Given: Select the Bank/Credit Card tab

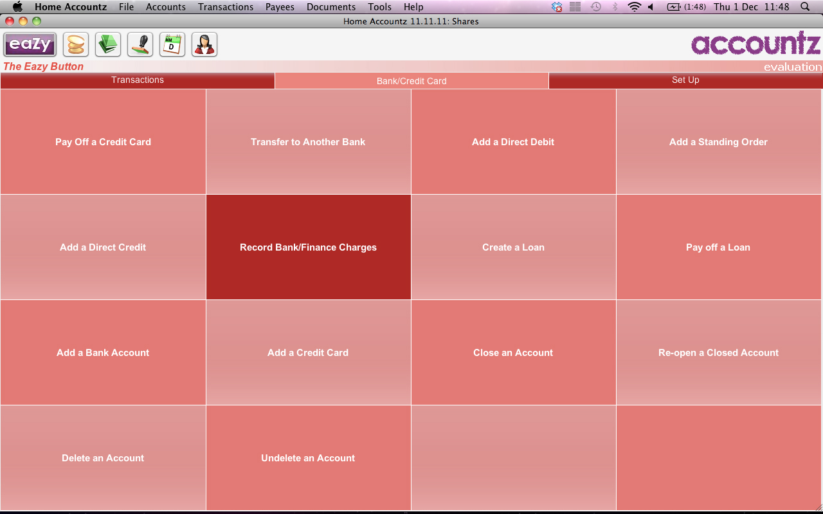Looking at the screenshot, I should tap(411, 81).
